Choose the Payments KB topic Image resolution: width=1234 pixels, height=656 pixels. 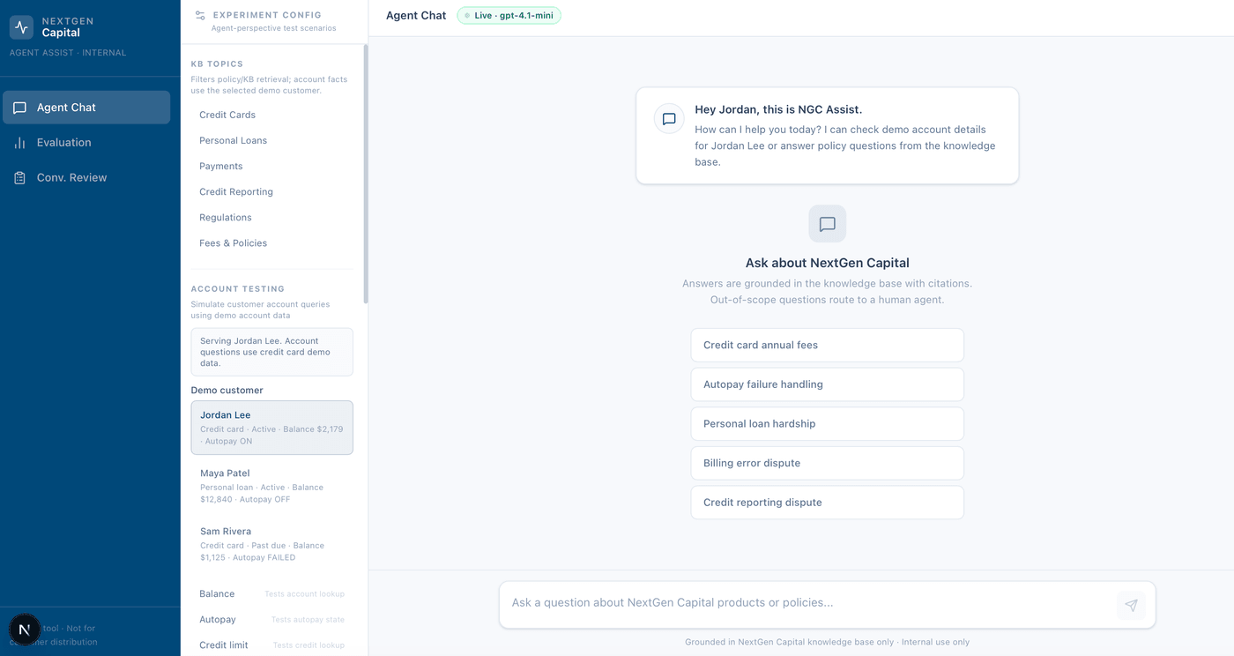(x=271, y=166)
